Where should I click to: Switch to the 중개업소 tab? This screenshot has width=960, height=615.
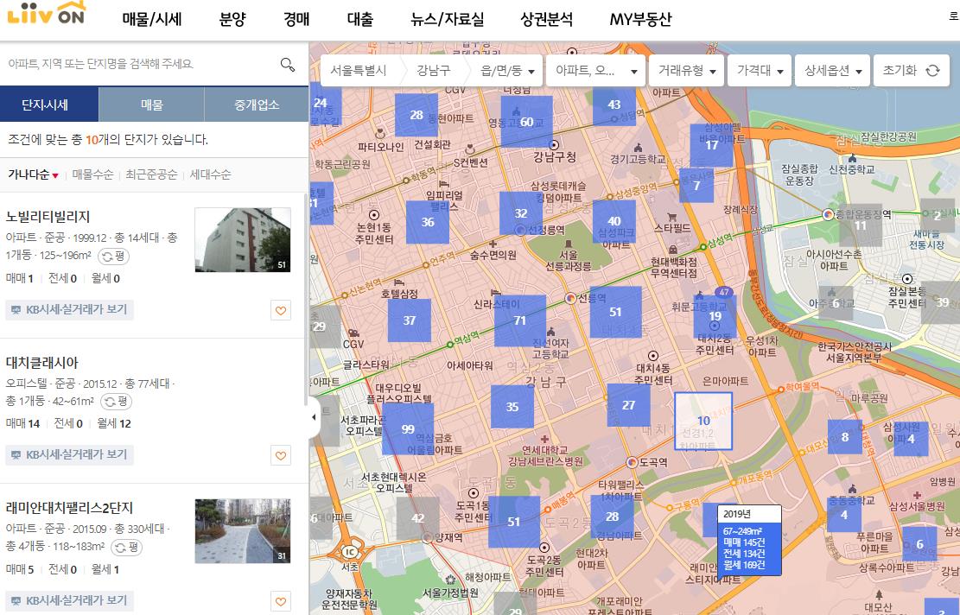tap(257, 105)
